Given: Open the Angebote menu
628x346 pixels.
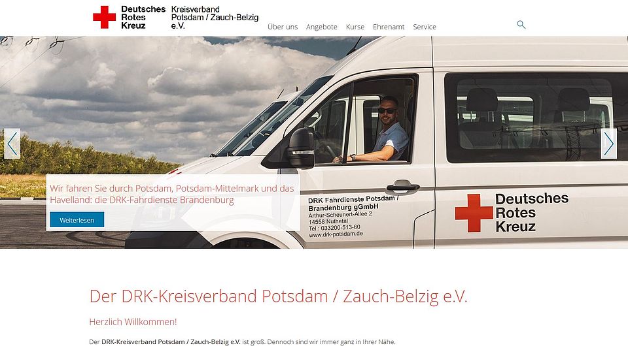Looking at the screenshot, I should 322,27.
